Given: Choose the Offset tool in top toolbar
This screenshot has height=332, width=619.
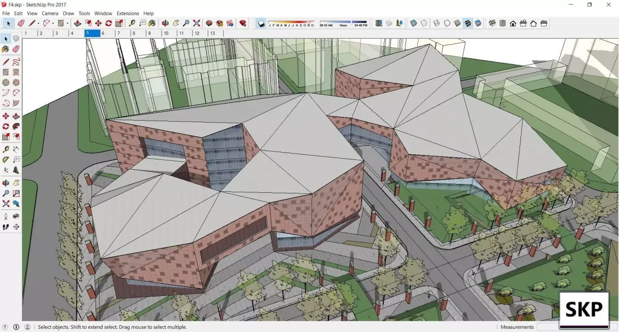Looking at the screenshot, I should tap(88, 23).
